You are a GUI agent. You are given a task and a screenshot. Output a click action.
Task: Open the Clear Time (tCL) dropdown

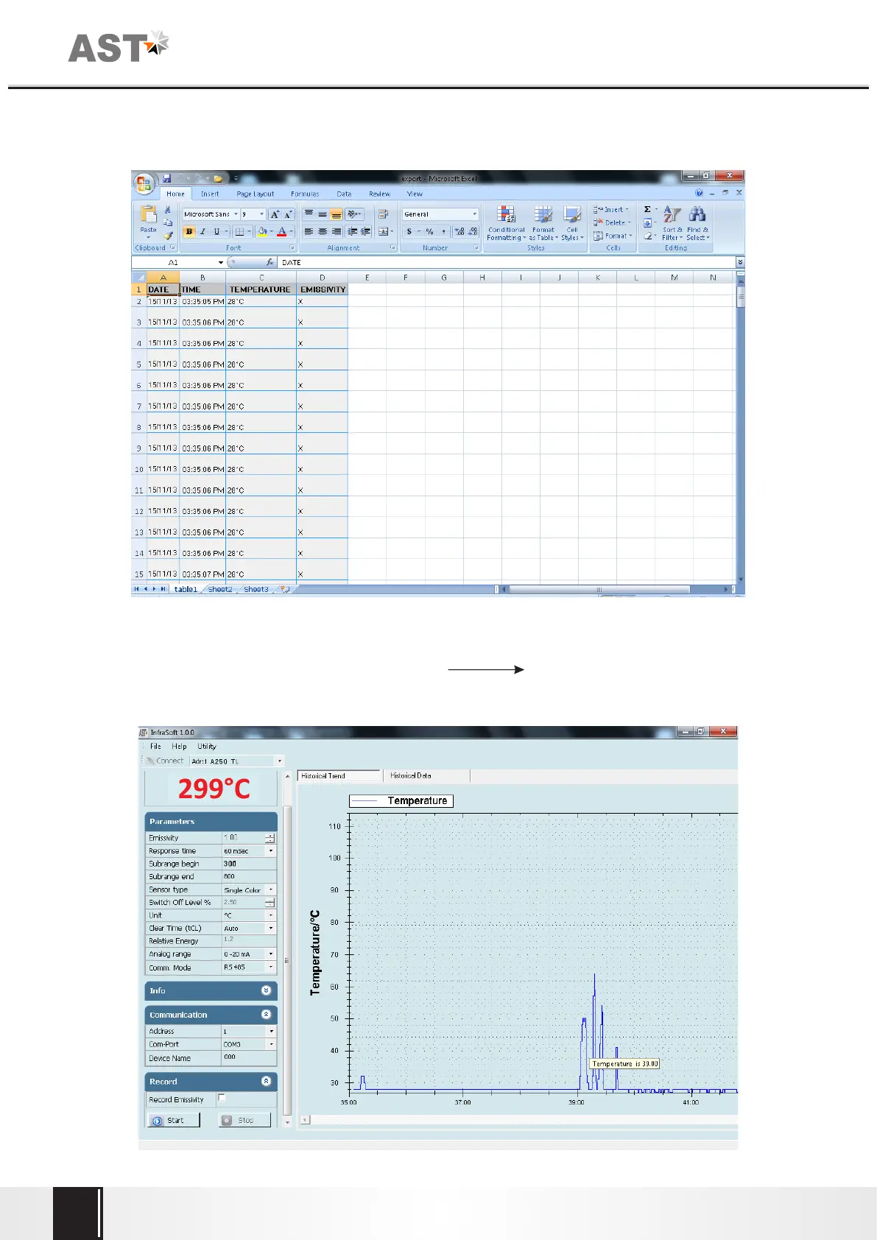pos(271,928)
